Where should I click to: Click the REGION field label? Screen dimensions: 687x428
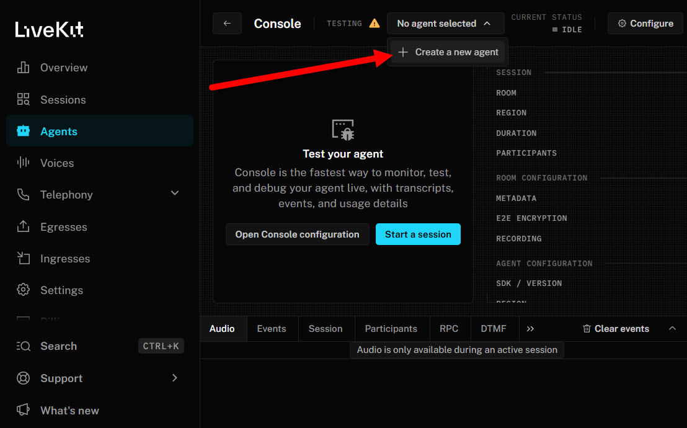[x=512, y=113]
